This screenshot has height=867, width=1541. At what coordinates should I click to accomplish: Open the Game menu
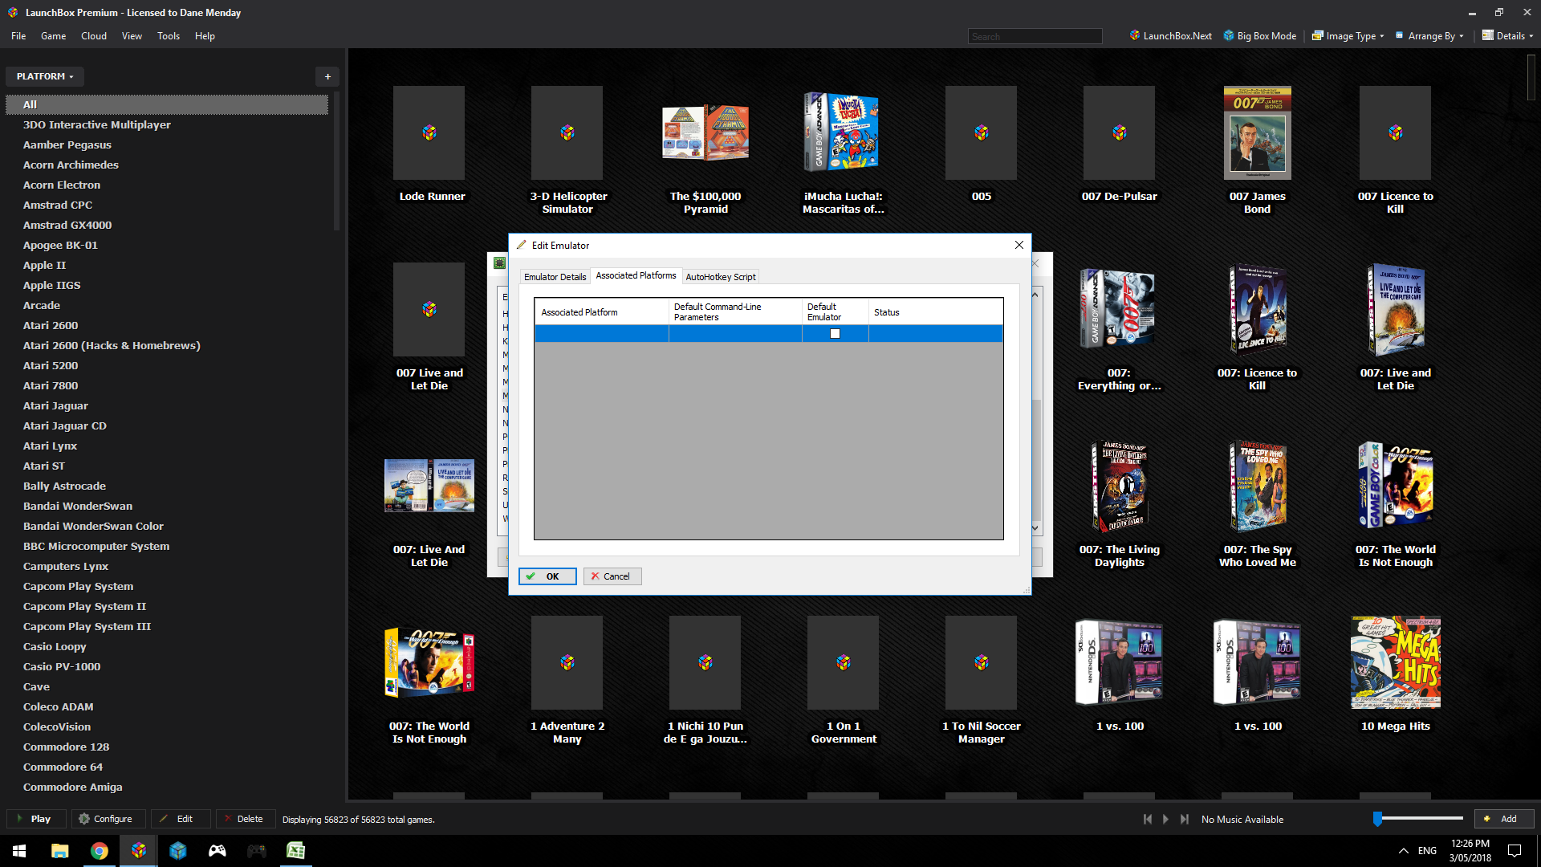[53, 36]
